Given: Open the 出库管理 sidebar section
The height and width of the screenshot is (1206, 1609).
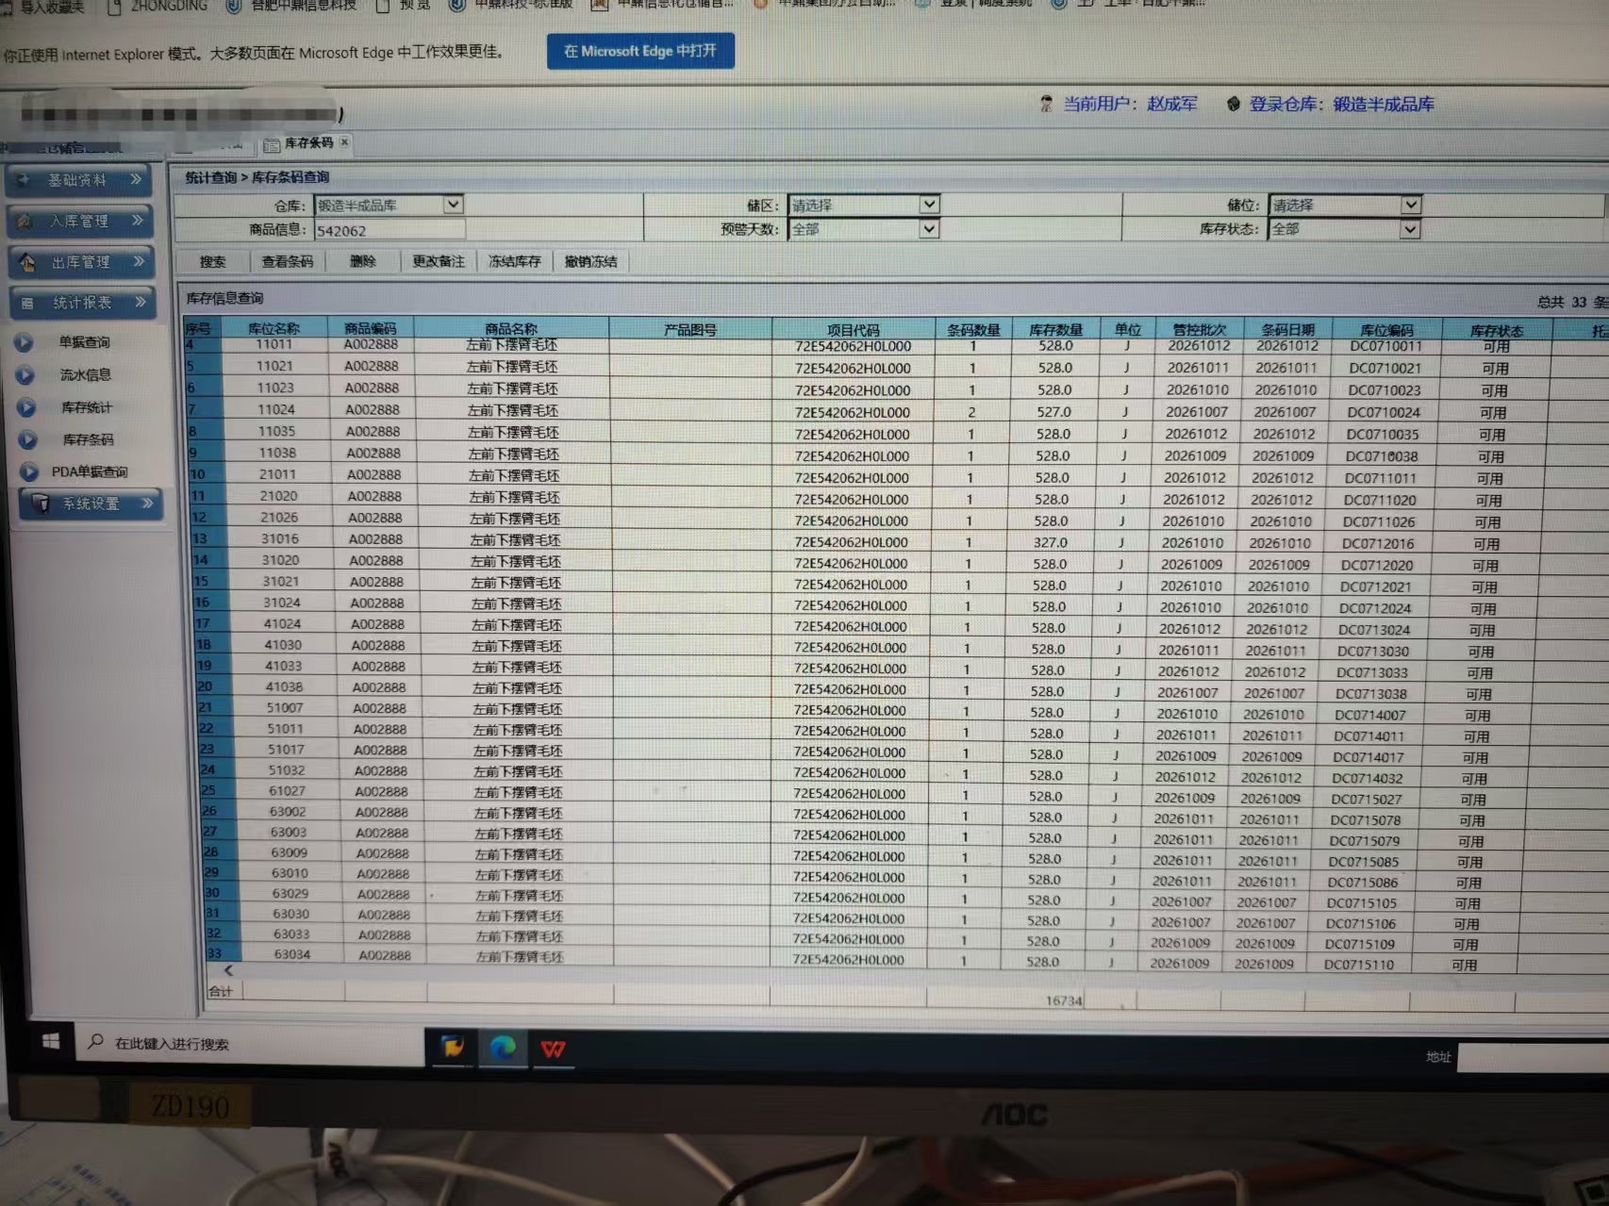Looking at the screenshot, I should pos(81,262).
